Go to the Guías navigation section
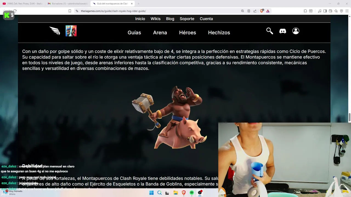Viewport: 351px width, 197px height. tap(134, 33)
